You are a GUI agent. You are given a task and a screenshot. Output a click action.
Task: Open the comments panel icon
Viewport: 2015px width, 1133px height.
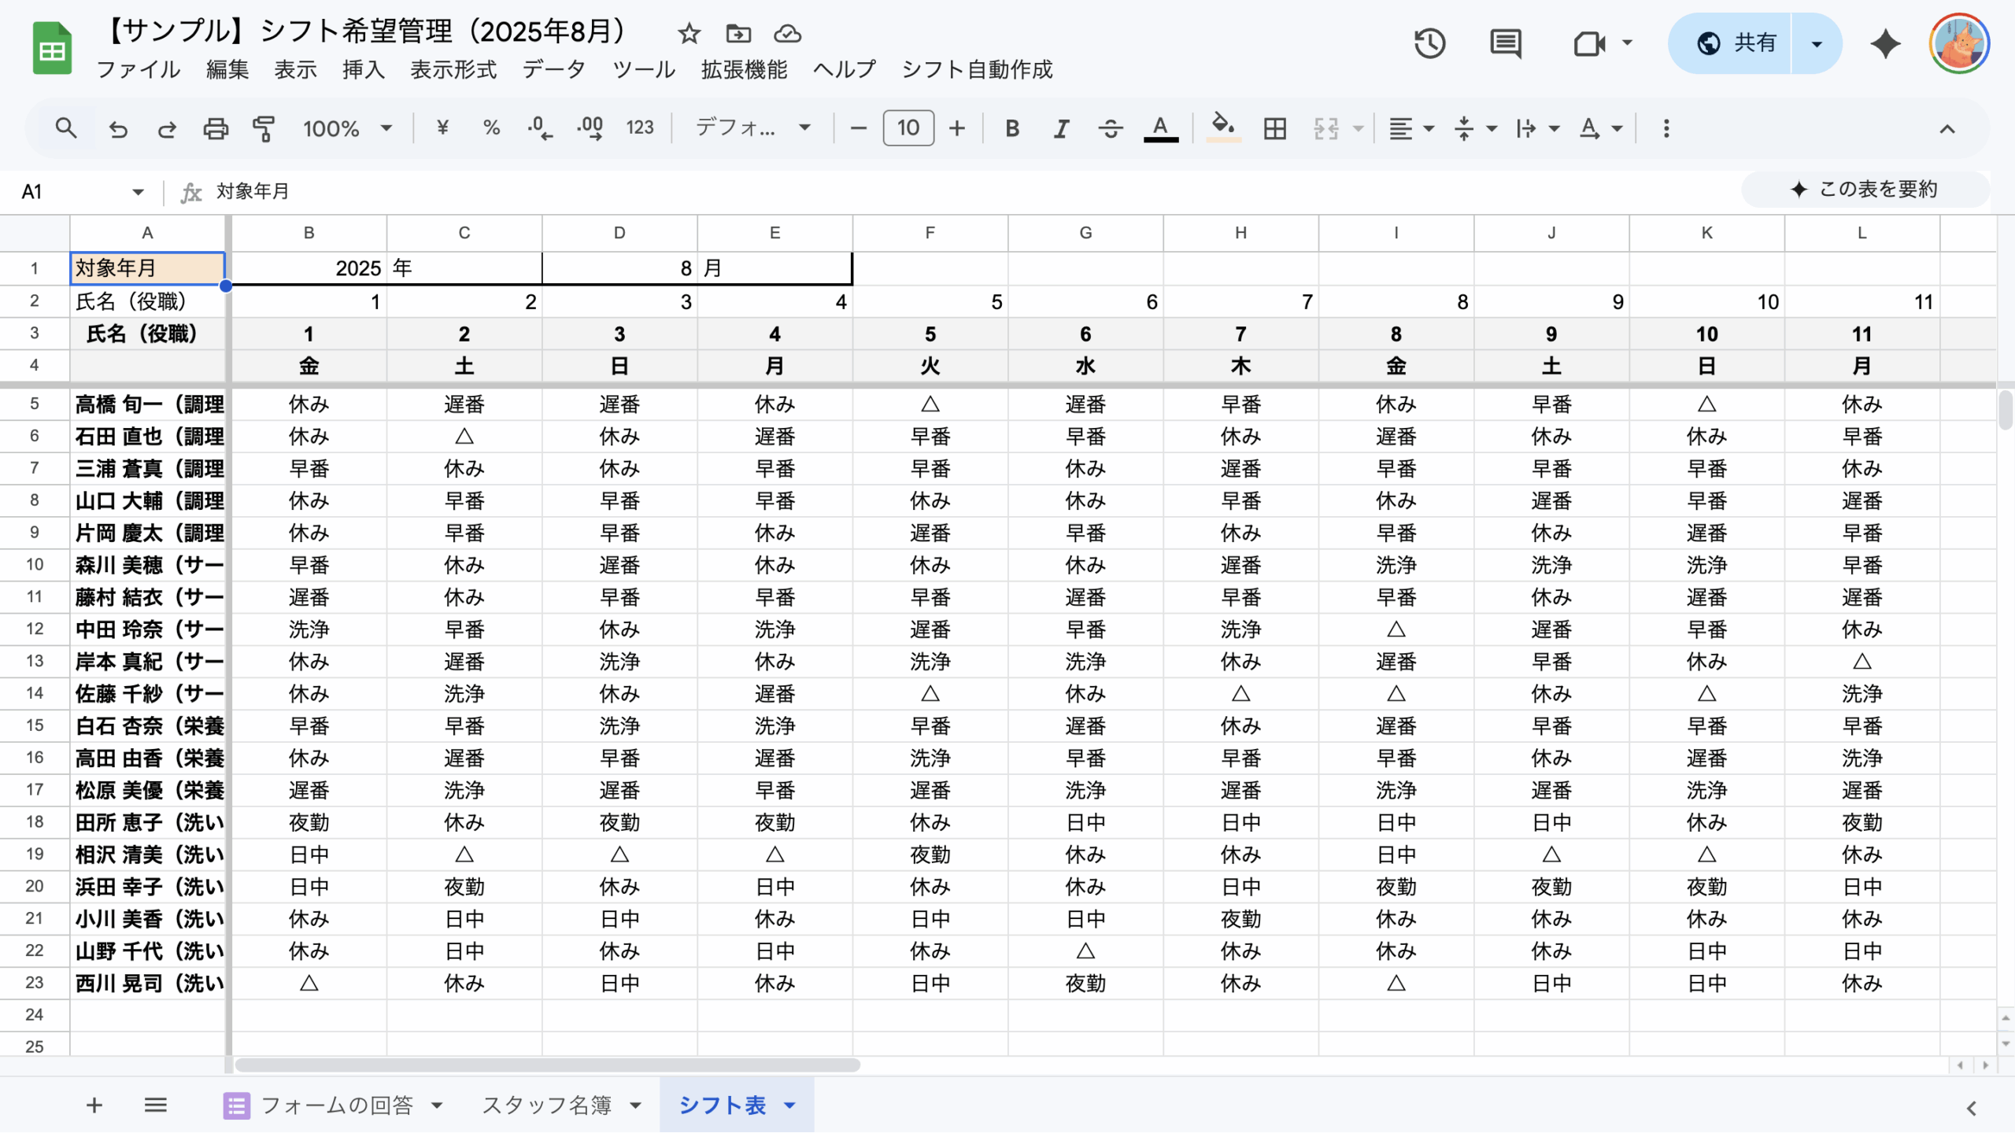[1505, 43]
